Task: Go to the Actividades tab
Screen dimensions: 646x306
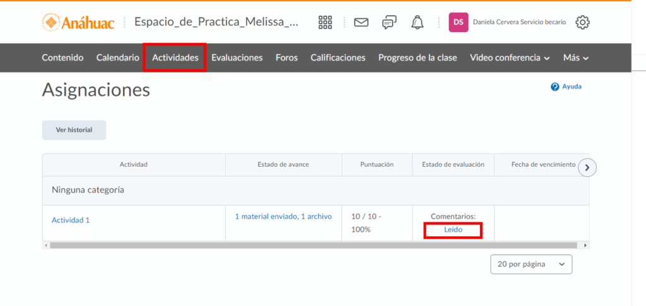Action: 175,57
